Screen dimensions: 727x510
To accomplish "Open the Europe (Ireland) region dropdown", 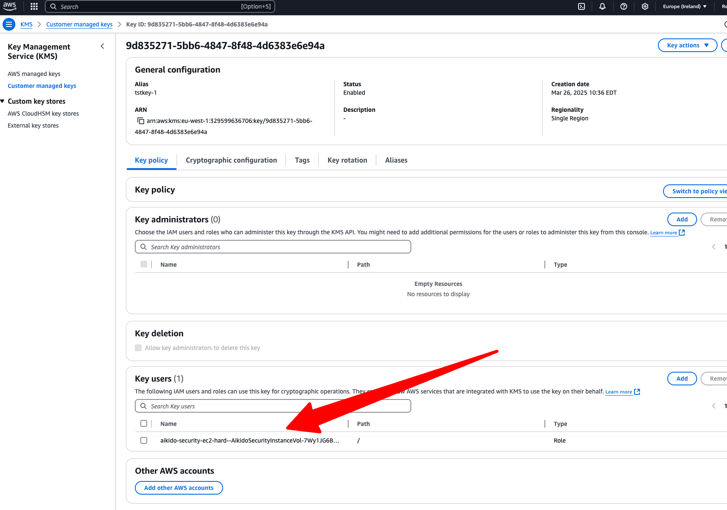I will (x=685, y=6).
